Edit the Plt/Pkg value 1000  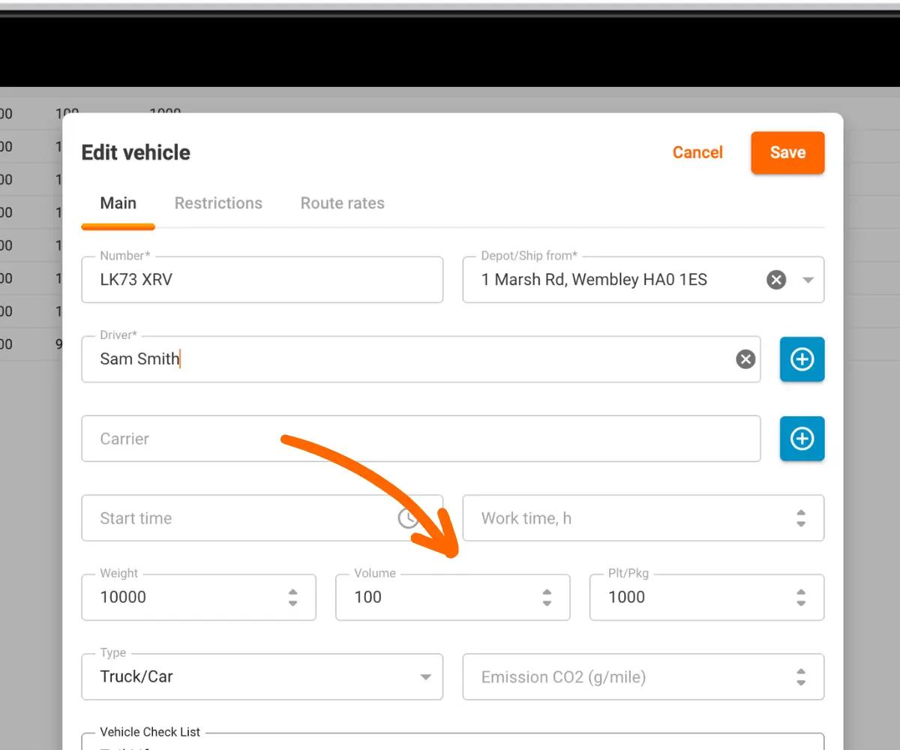coord(706,598)
